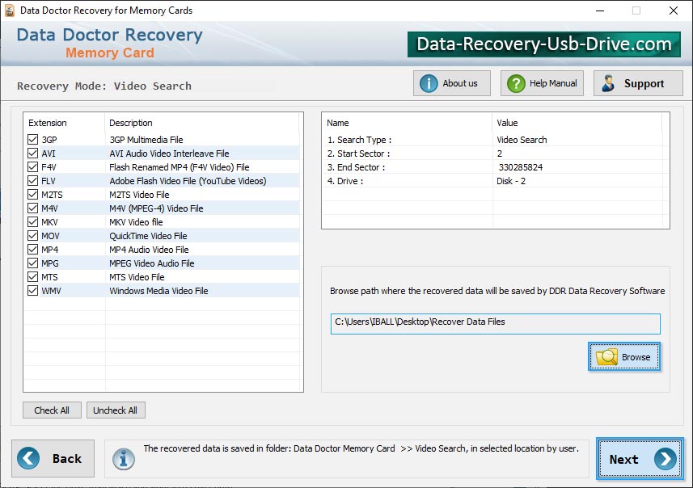The width and height of the screenshot is (693, 488).
Task: Uncheck the MKV extension checkbox
Action: tap(32, 221)
